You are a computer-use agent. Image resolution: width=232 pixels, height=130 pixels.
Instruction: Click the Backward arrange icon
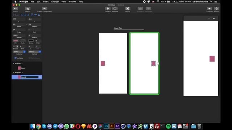148,9
